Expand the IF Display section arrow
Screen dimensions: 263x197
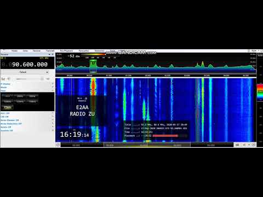tap(53, 84)
